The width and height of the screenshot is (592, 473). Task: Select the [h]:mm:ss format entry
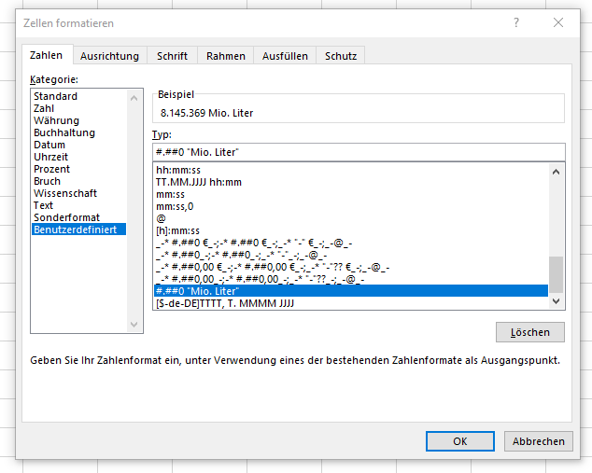pyautogui.click(x=351, y=230)
